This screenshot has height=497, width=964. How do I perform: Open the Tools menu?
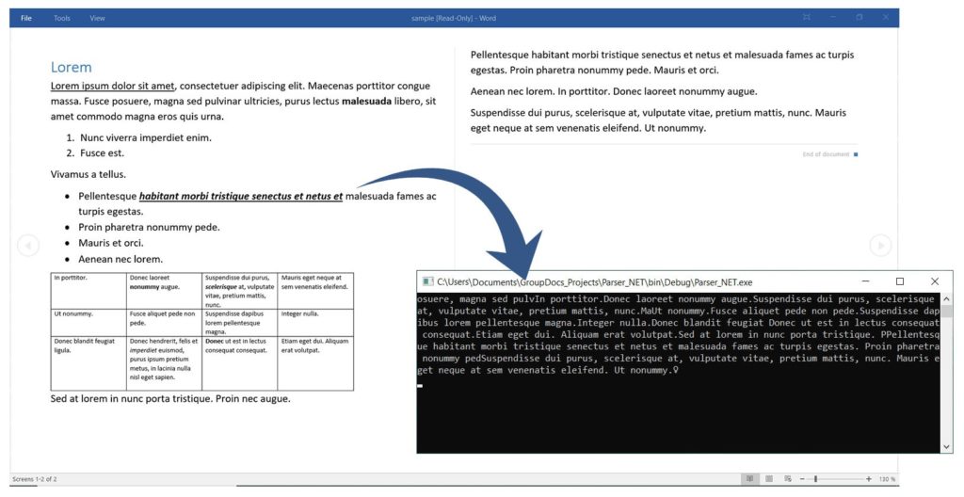[x=62, y=18]
